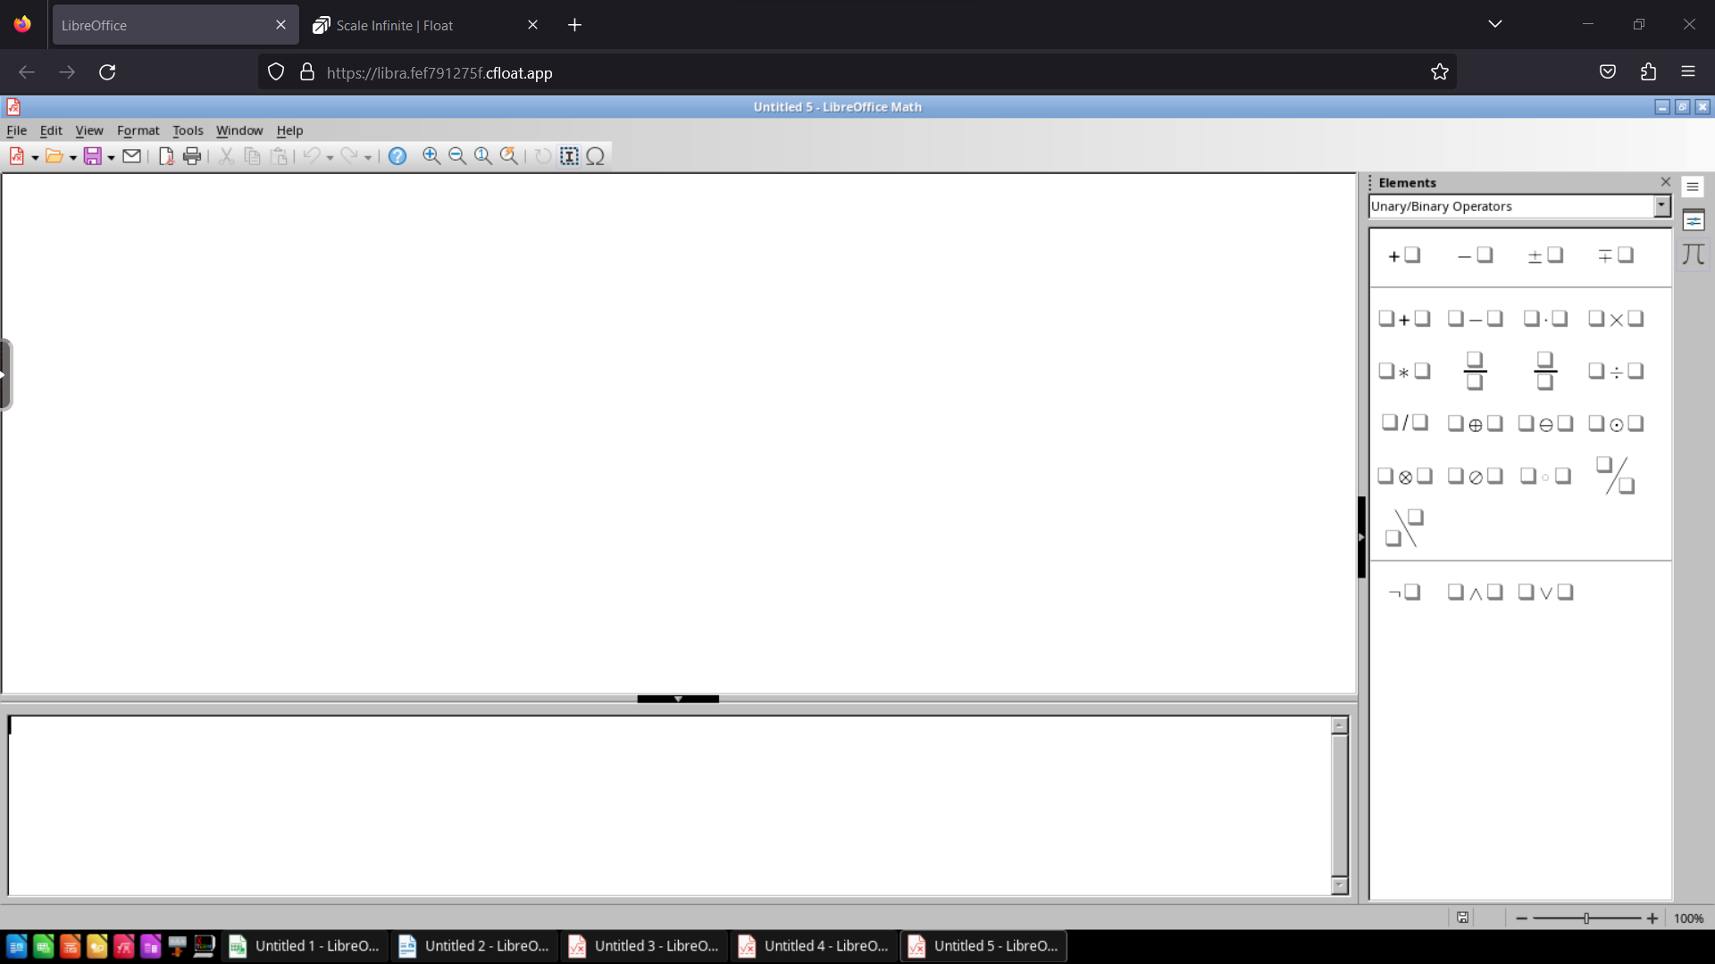1715x964 pixels.
Task: Insert the circled plus element
Action: 1475,423
